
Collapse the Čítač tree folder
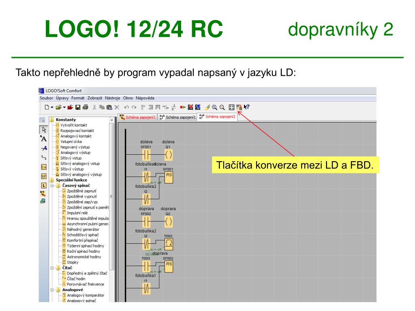tap(52, 268)
